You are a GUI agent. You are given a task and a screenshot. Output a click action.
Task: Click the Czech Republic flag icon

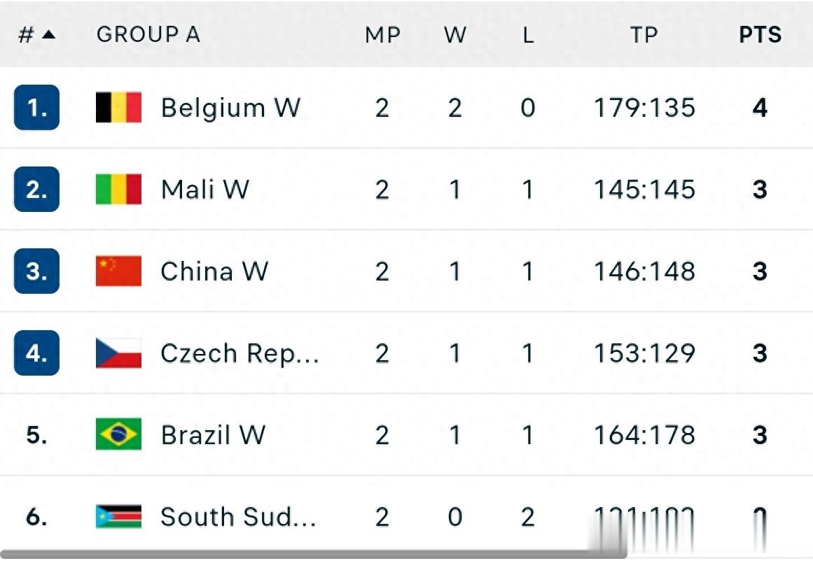118,353
